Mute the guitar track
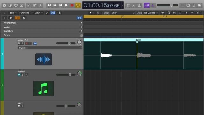 (x=19, y=43)
